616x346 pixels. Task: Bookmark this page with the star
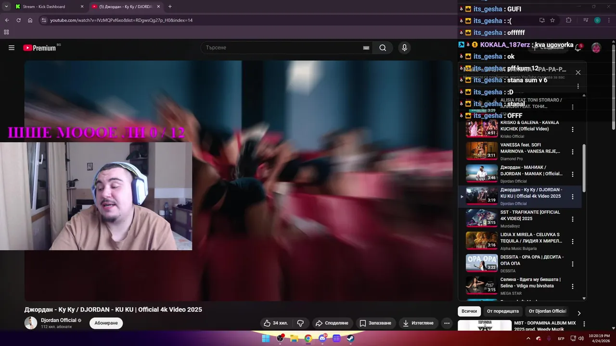click(552, 20)
